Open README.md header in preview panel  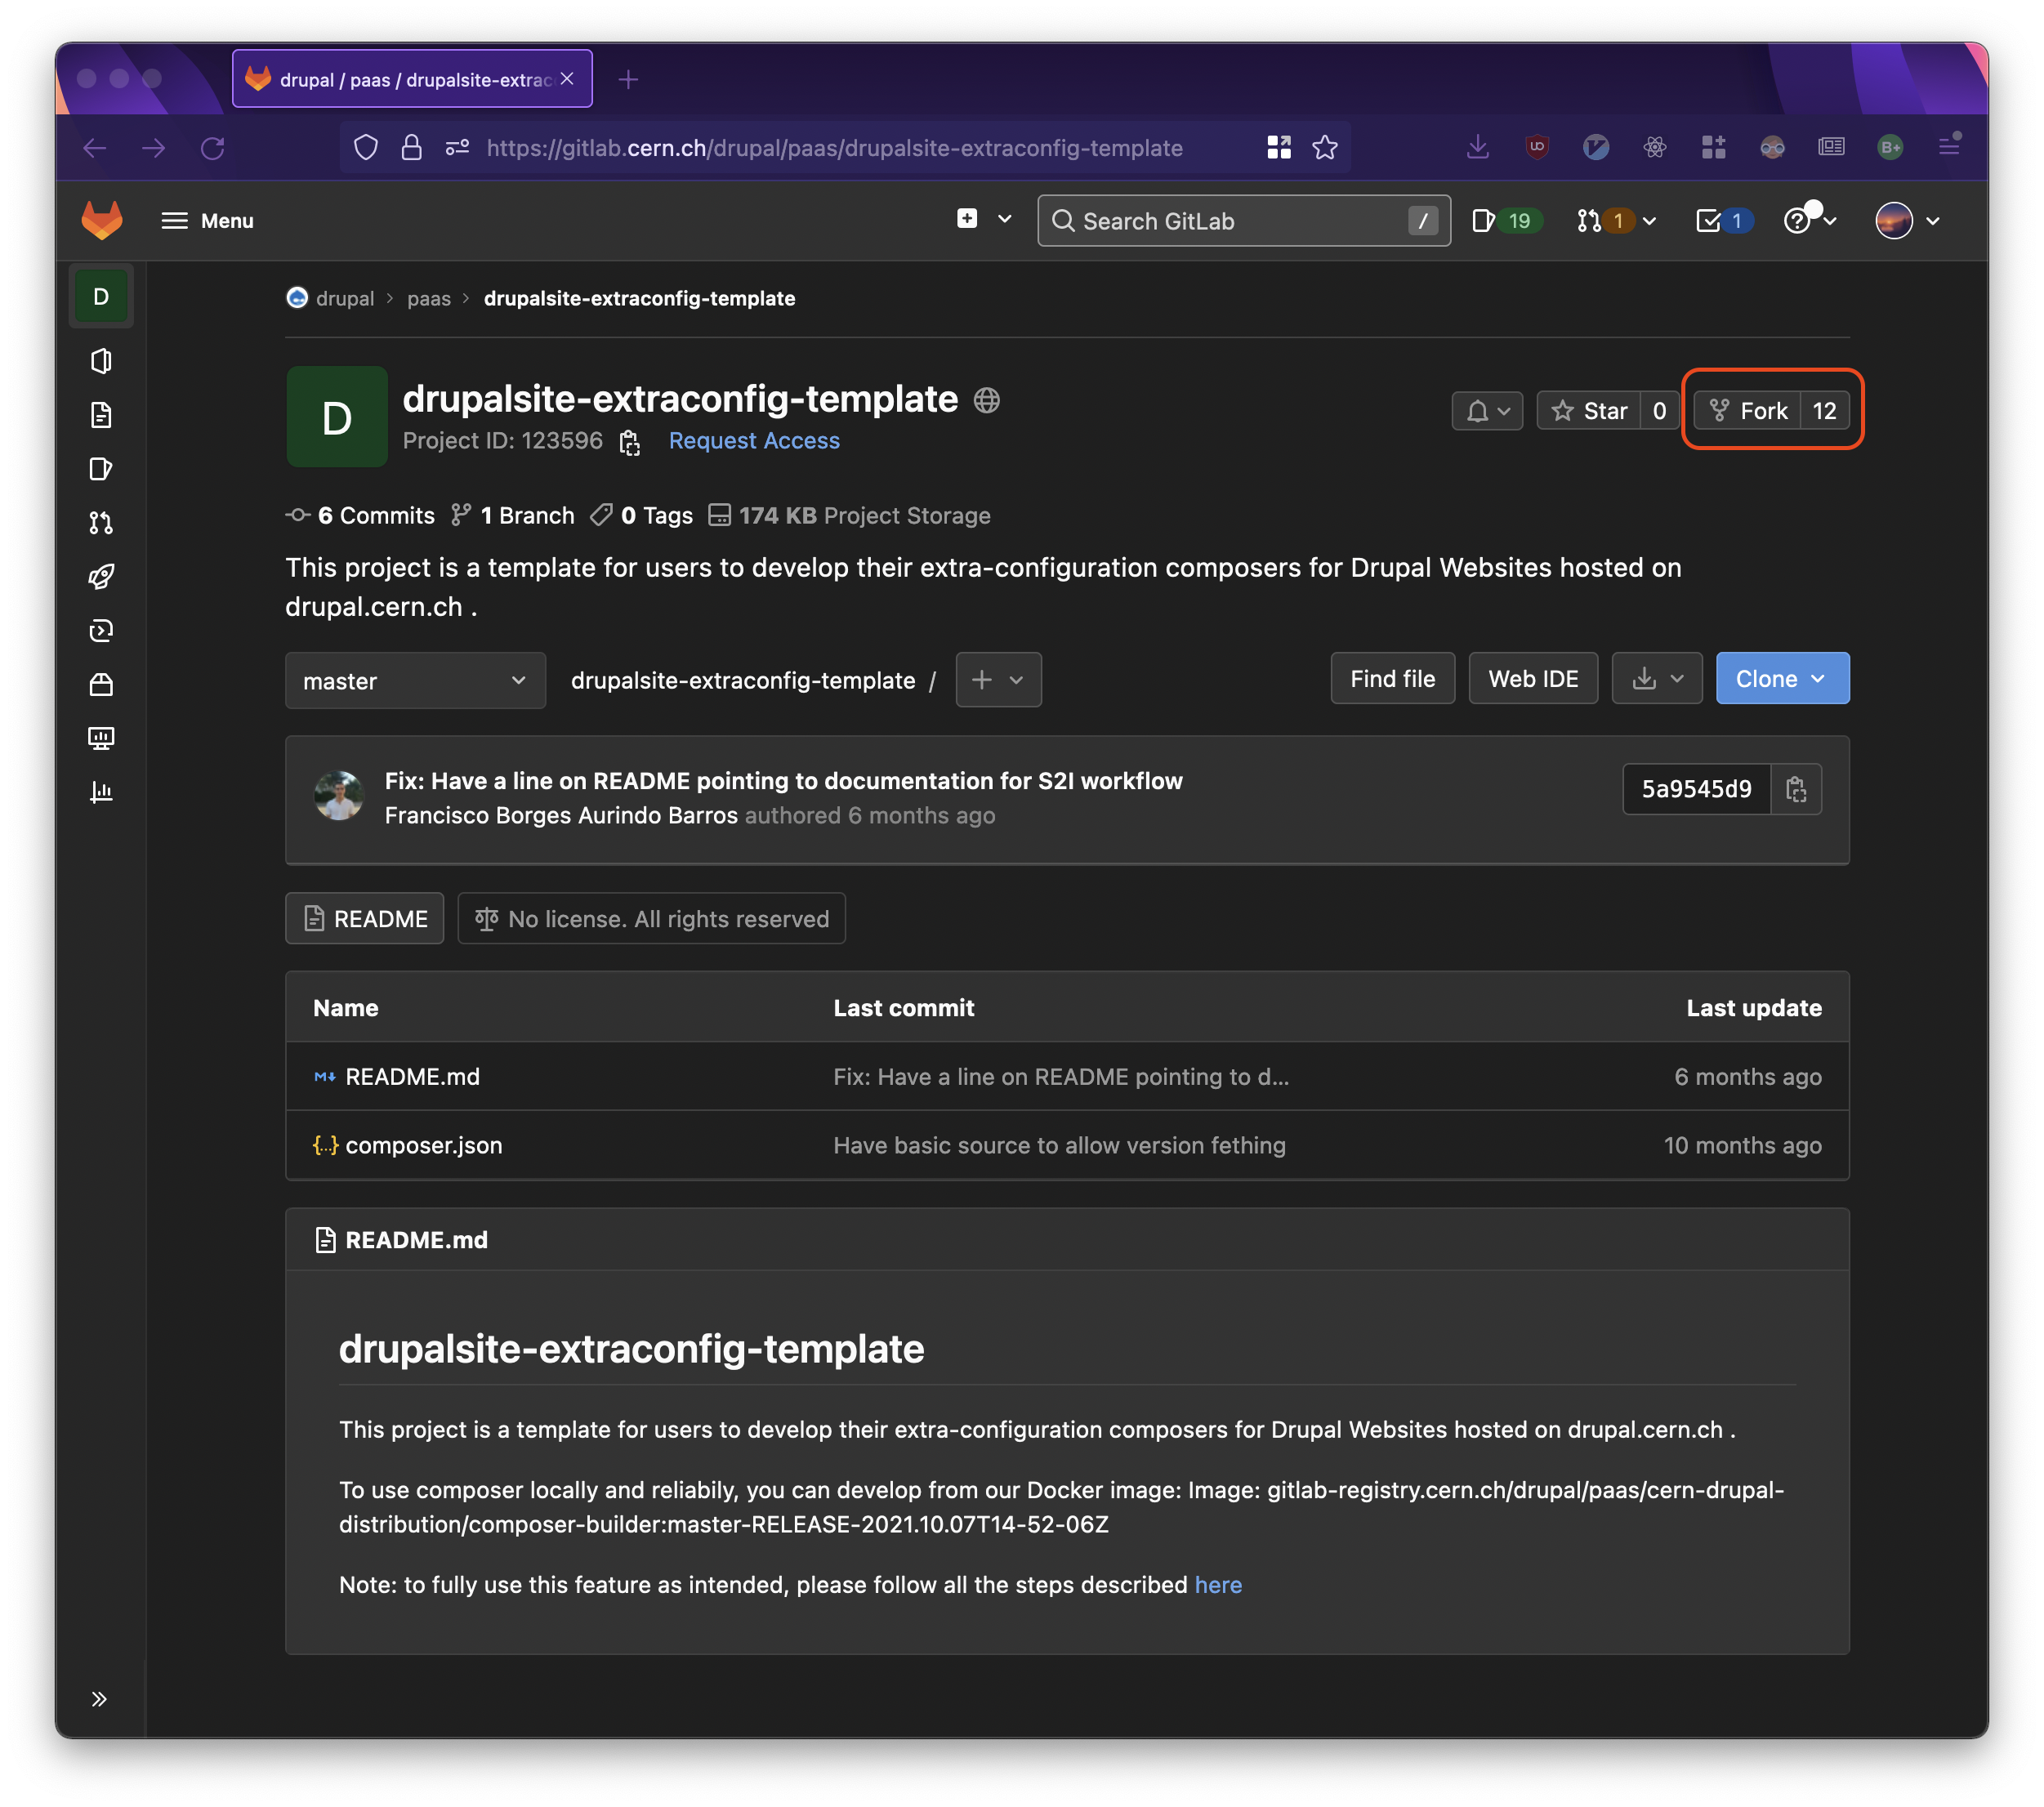click(x=416, y=1240)
